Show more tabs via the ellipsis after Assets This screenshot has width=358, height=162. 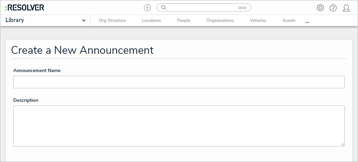click(307, 22)
